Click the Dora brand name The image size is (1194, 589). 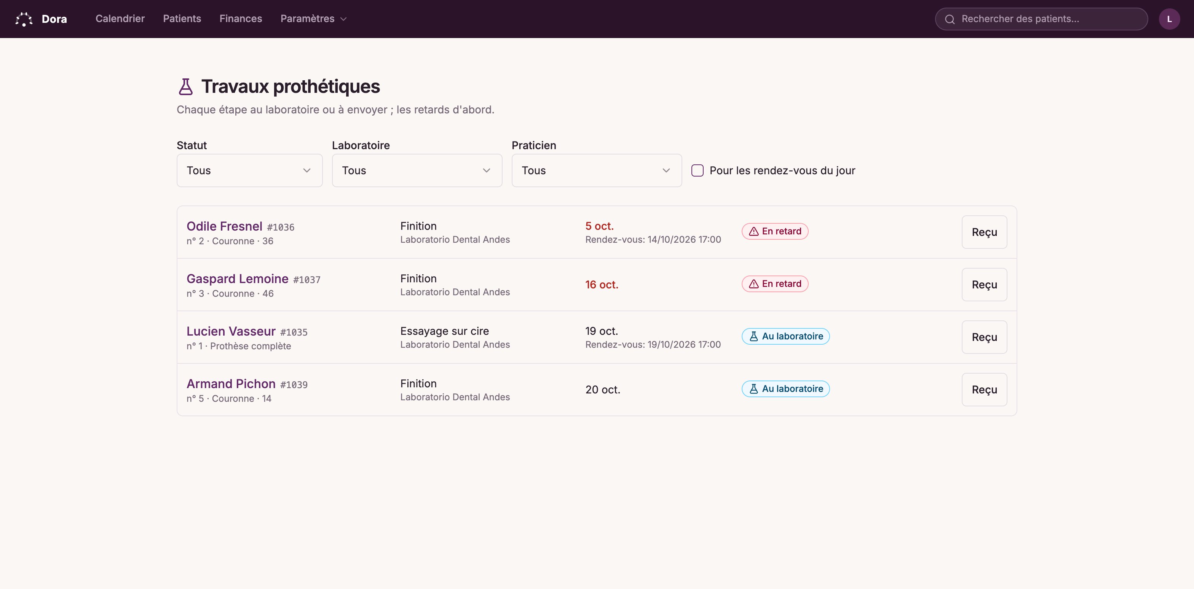[x=54, y=19]
